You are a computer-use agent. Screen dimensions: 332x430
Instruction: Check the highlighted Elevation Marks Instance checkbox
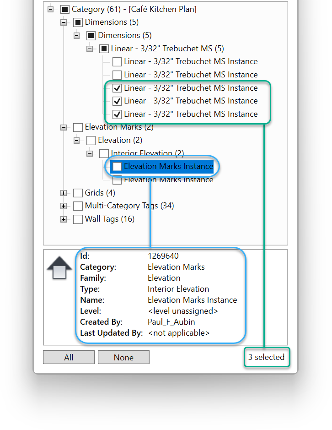pyautogui.click(x=117, y=166)
